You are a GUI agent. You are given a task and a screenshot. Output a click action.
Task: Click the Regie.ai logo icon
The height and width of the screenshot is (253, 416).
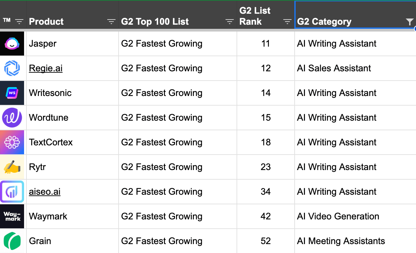[x=12, y=68]
